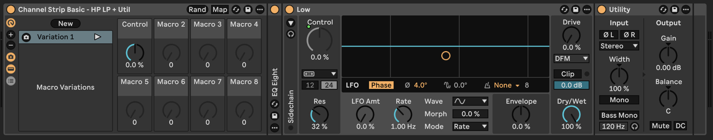Toggle the Clip button
Image resolution: width=713 pixels, height=140 pixels.
(x=568, y=74)
